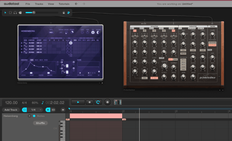Click the redo forward arrow

[x=84, y=4]
